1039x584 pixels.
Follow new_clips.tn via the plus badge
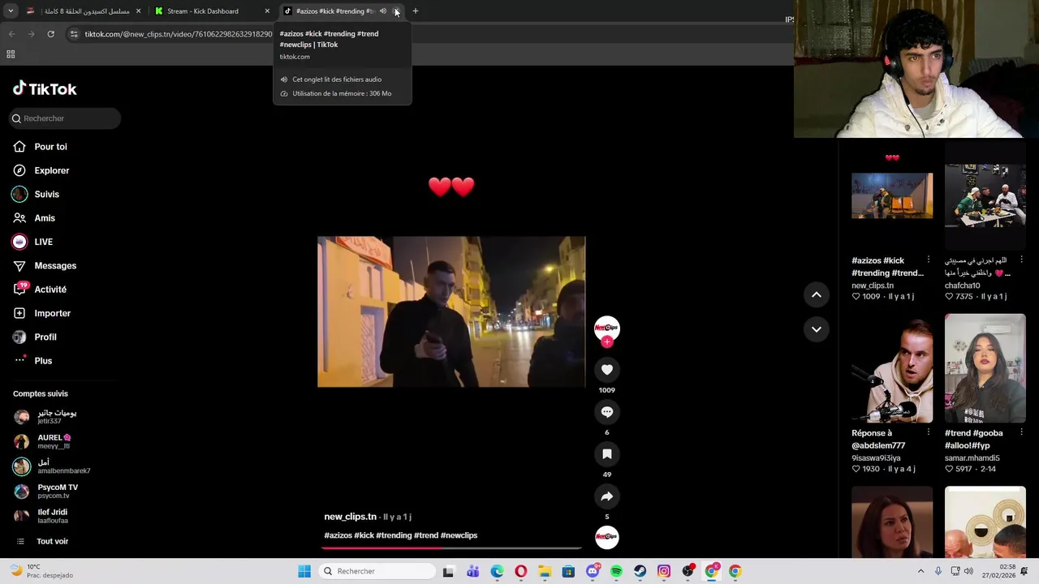pos(606,342)
